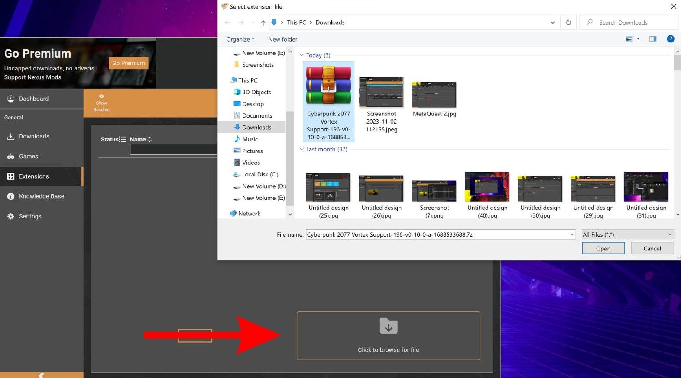Click the Extensions puzzle icon

(x=11, y=176)
